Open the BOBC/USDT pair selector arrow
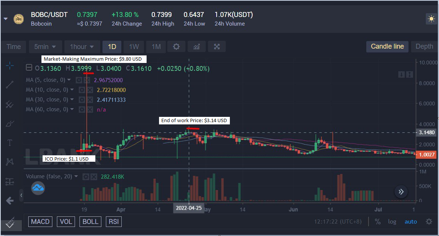This screenshot has height=236, width=439. (x=5, y=19)
